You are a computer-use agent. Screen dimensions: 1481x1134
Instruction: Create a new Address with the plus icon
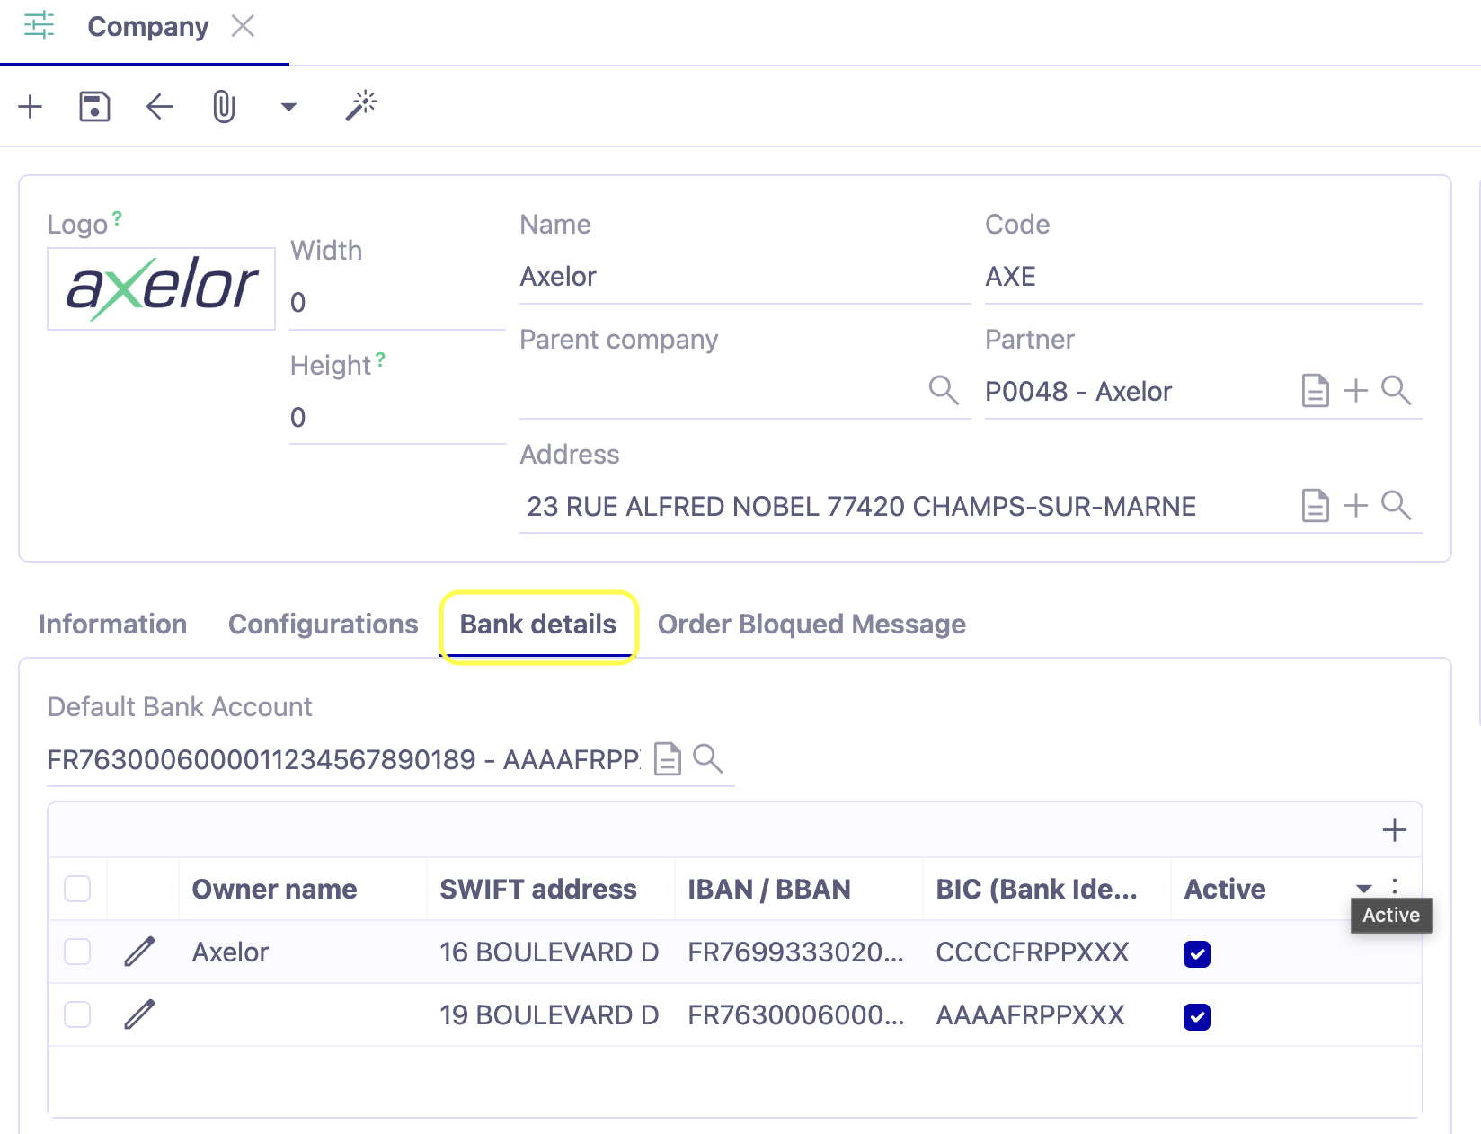click(1355, 505)
